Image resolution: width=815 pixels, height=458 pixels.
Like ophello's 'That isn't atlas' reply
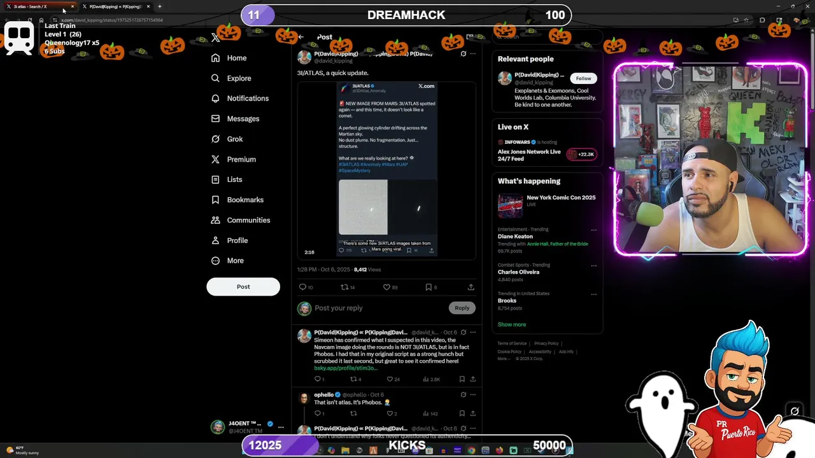pyautogui.click(x=390, y=413)
